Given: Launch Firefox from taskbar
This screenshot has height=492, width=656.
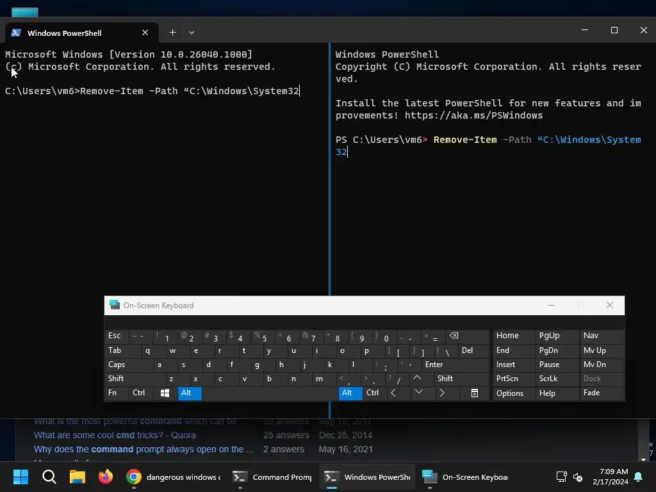Looking at the screenshot, I should pos(106,477).
